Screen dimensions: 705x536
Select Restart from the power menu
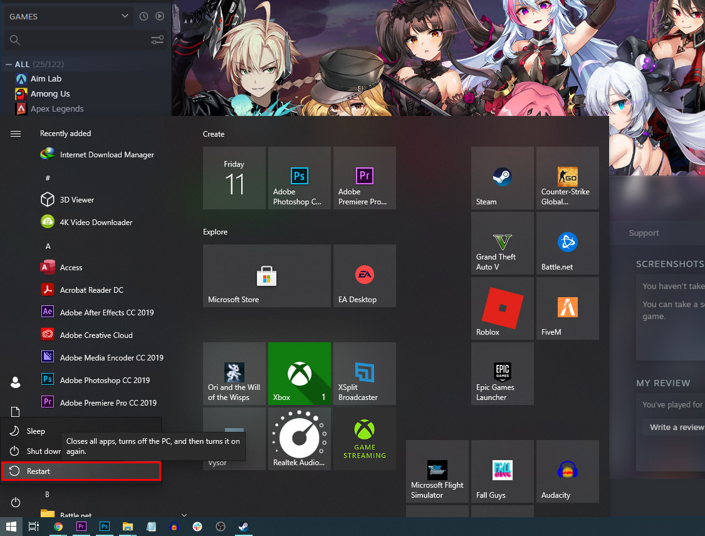coord(38,471)
